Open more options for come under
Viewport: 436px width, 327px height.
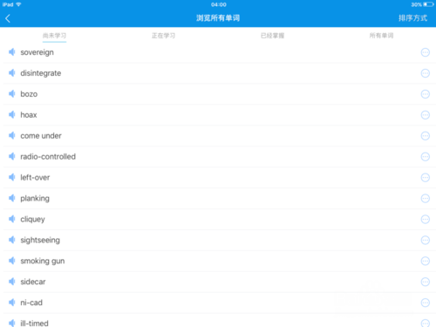click(426, 136)
